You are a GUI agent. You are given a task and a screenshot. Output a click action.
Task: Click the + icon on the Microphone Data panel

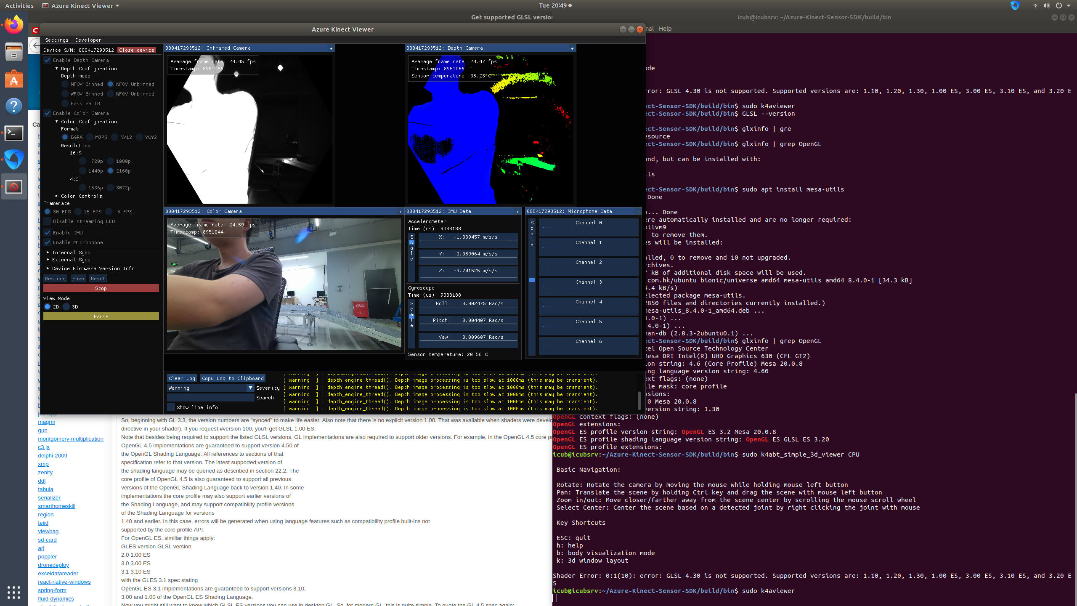coord(638,211)
